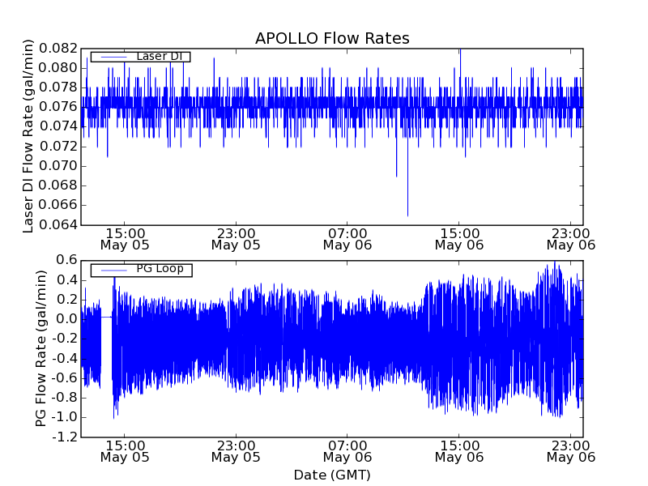Image resolution: width=648 pixels, height=486 pixels.
Task: Click 07:00 May 06 tick under Laser DI plot
Action: [x=347, y=238]
